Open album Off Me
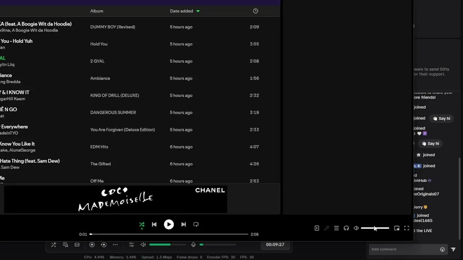 (x=97, y=181)
